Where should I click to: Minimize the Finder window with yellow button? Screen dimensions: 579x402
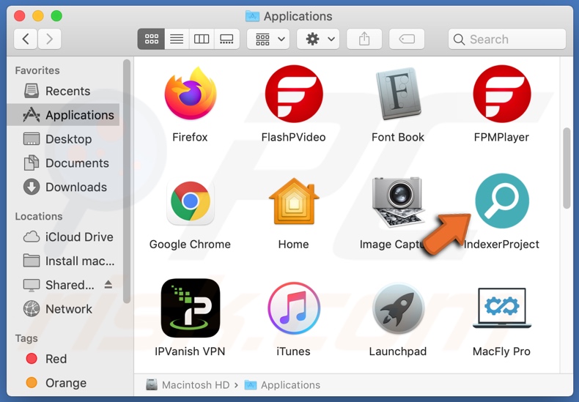tap(38, 16)
